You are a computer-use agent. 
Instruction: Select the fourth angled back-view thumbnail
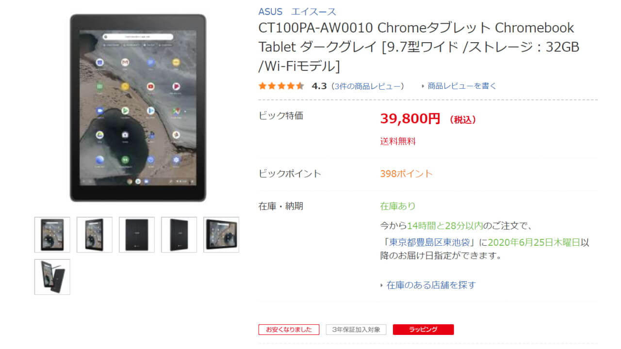pos(179,235)
